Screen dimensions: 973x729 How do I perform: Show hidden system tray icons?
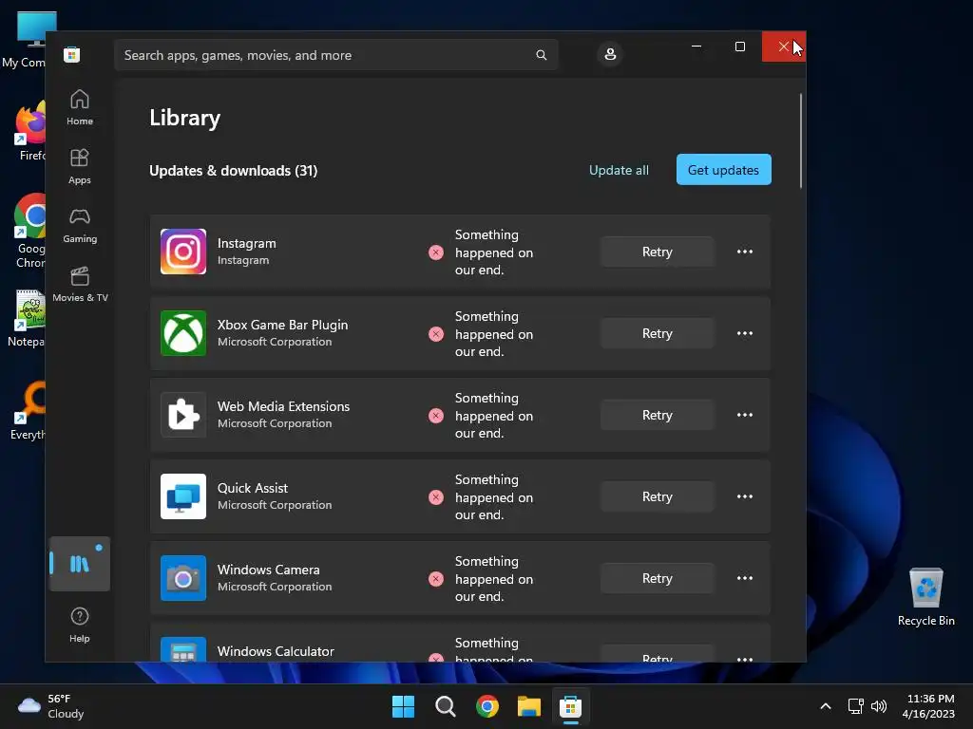tap(826, 706)
